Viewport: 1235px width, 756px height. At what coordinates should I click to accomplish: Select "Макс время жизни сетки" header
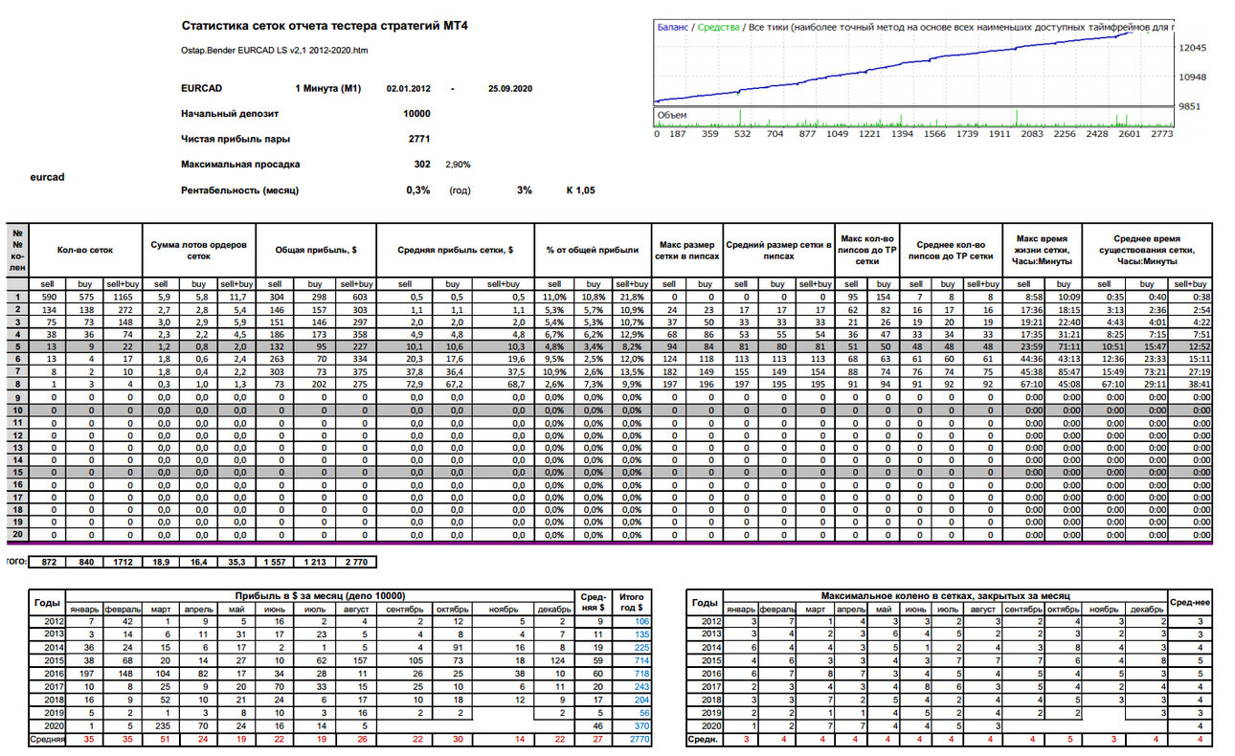pyautogui.click(x=1041, y=250)
